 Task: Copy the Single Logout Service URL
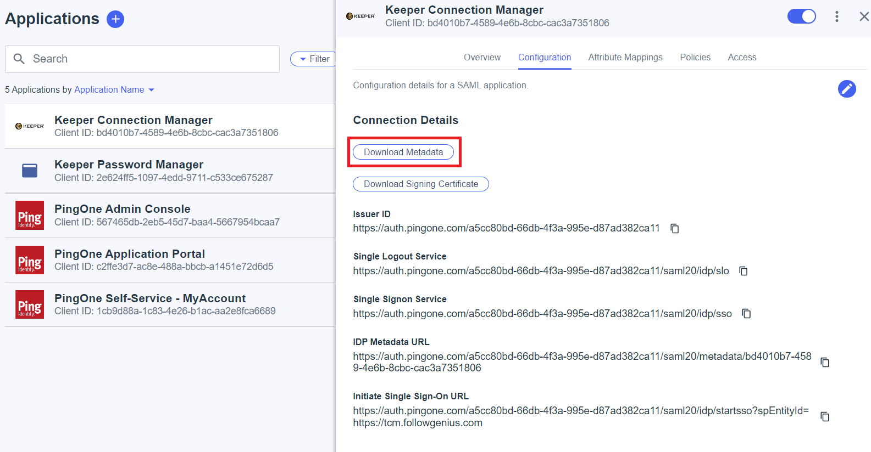coord(744,271)
